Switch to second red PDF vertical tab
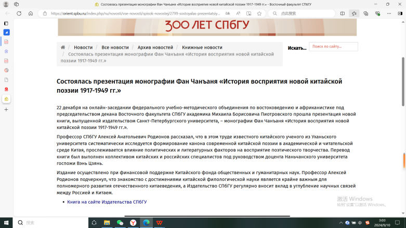 6,61
